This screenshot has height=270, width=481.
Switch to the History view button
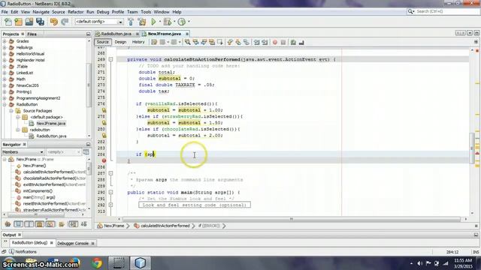click(138, 42)
